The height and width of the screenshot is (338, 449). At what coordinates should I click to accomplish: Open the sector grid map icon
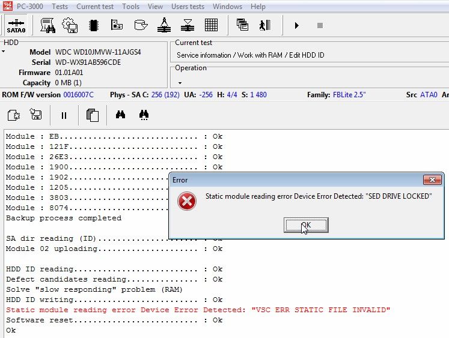(x=212, y=25)
